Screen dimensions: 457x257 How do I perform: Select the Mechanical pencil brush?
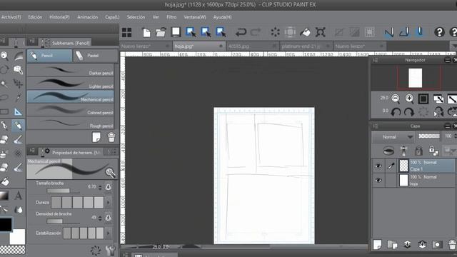[70, 97]
